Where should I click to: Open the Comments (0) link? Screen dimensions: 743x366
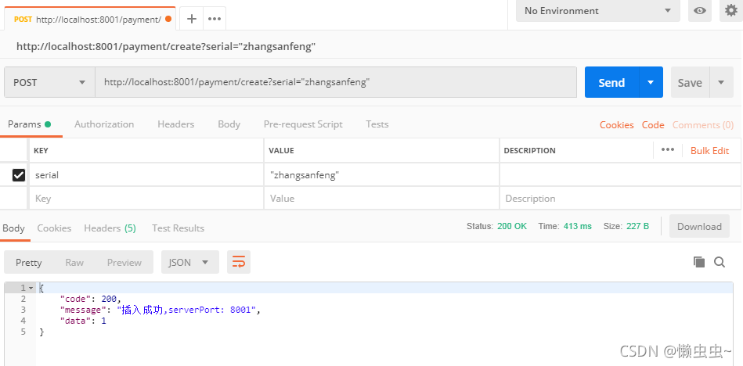tap(703, 125)
